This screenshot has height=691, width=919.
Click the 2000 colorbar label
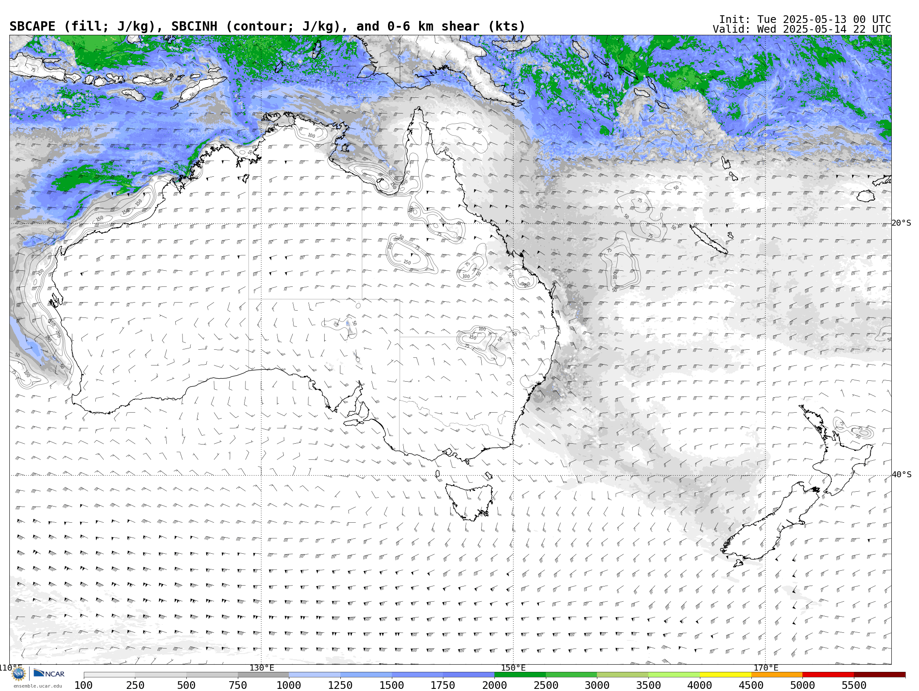tap(494, 685)
